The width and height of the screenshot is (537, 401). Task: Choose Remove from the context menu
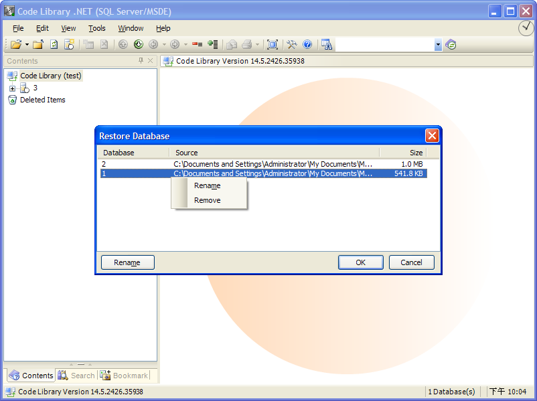coord(207,200)
